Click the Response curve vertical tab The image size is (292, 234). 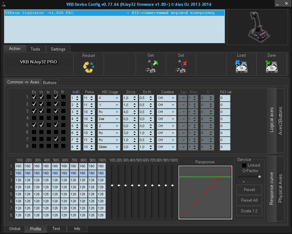[x=272, y=189]
